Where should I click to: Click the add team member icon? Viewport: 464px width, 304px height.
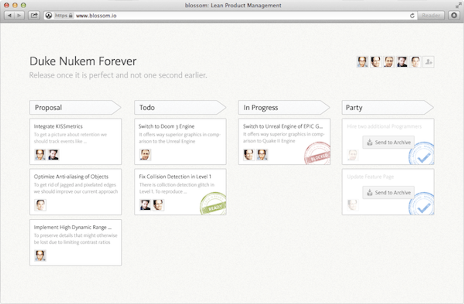pyautogui.click(x=428, y=62)
